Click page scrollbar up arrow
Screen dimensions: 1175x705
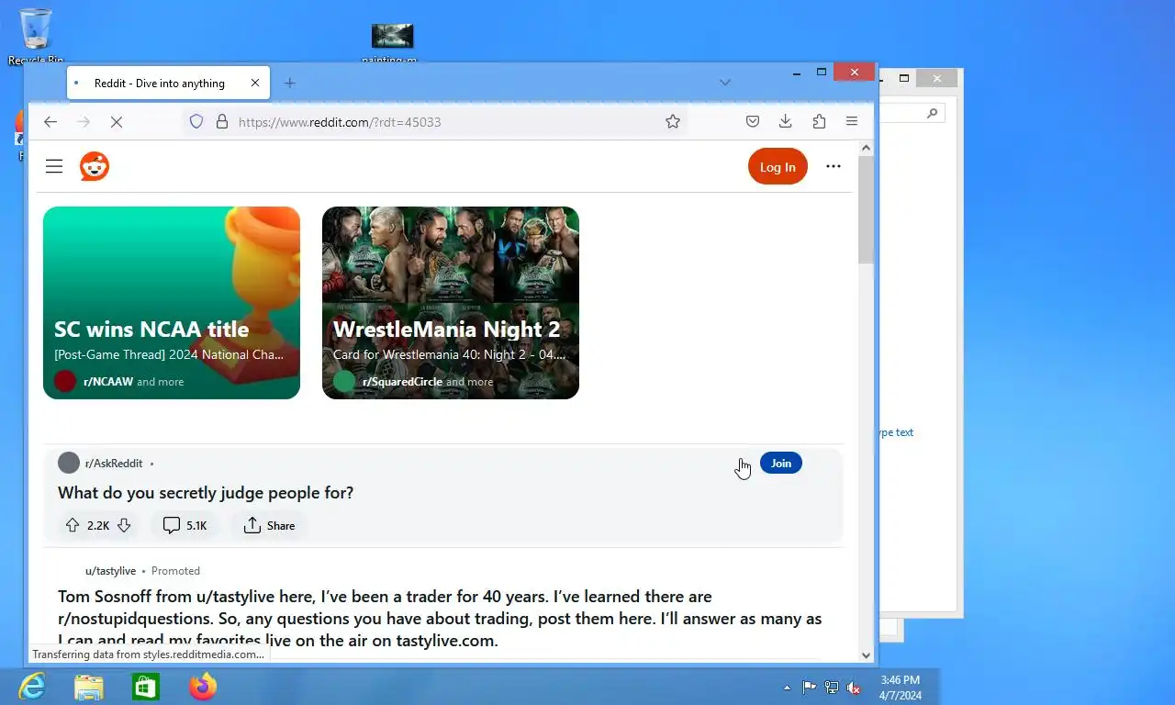tap(866, 148)
